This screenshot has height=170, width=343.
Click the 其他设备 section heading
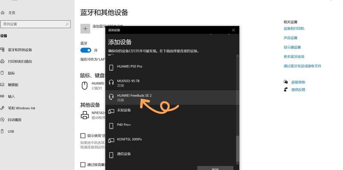pos(90,105)
